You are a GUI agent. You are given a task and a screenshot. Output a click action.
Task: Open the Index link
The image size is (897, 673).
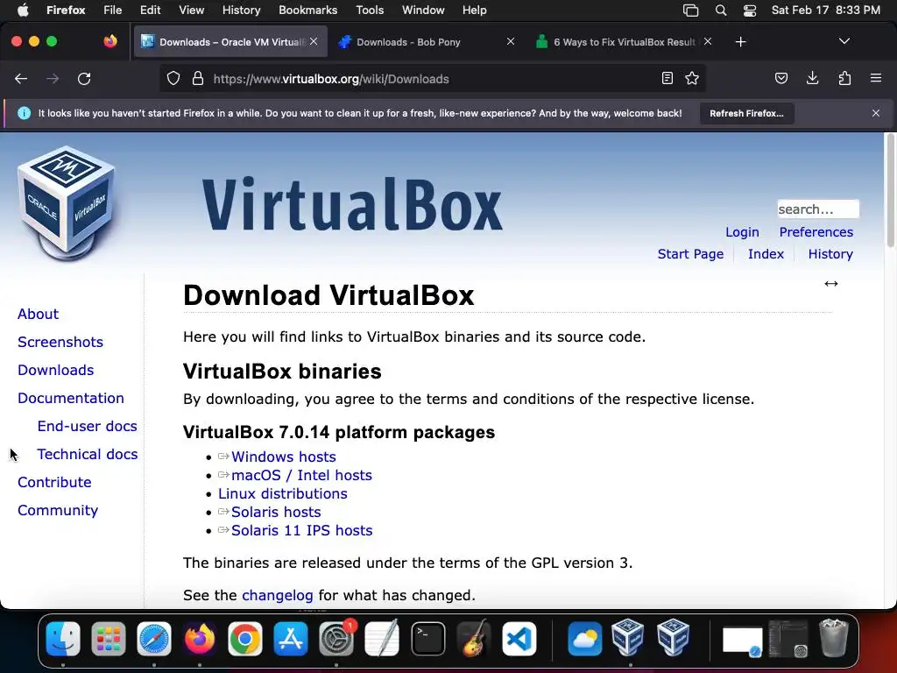point(766,253)
